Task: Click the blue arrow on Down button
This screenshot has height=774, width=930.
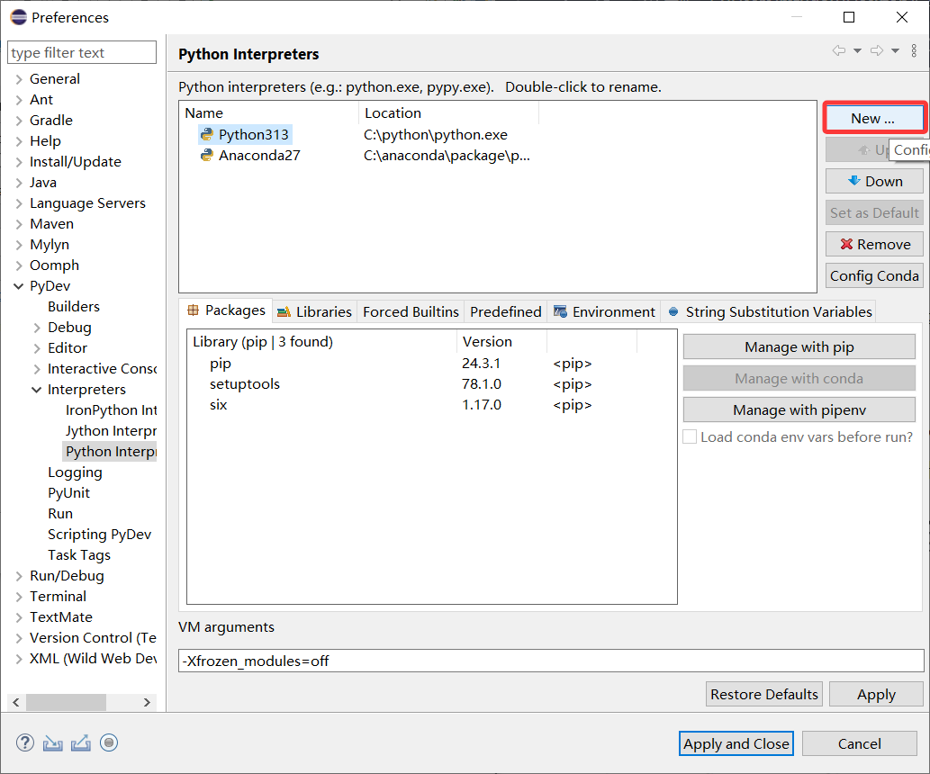Action: coord(854,180)
